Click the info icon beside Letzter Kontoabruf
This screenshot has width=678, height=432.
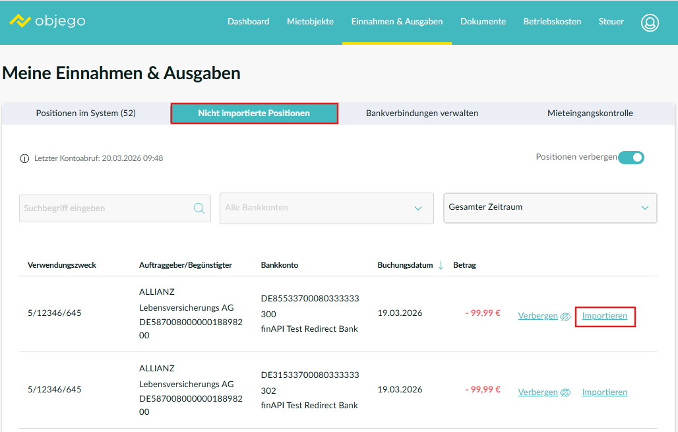point(25,158)
